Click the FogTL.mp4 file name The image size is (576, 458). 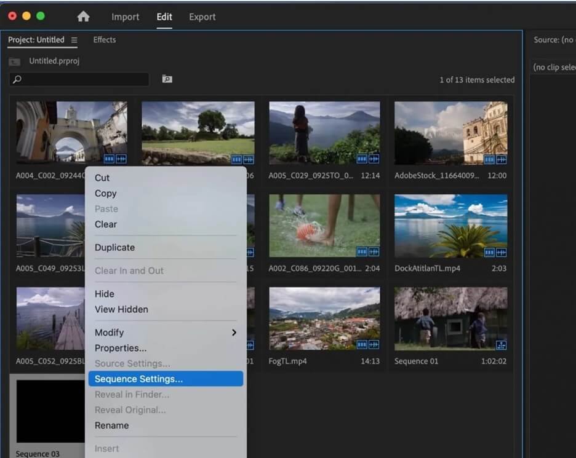(287, 361)
